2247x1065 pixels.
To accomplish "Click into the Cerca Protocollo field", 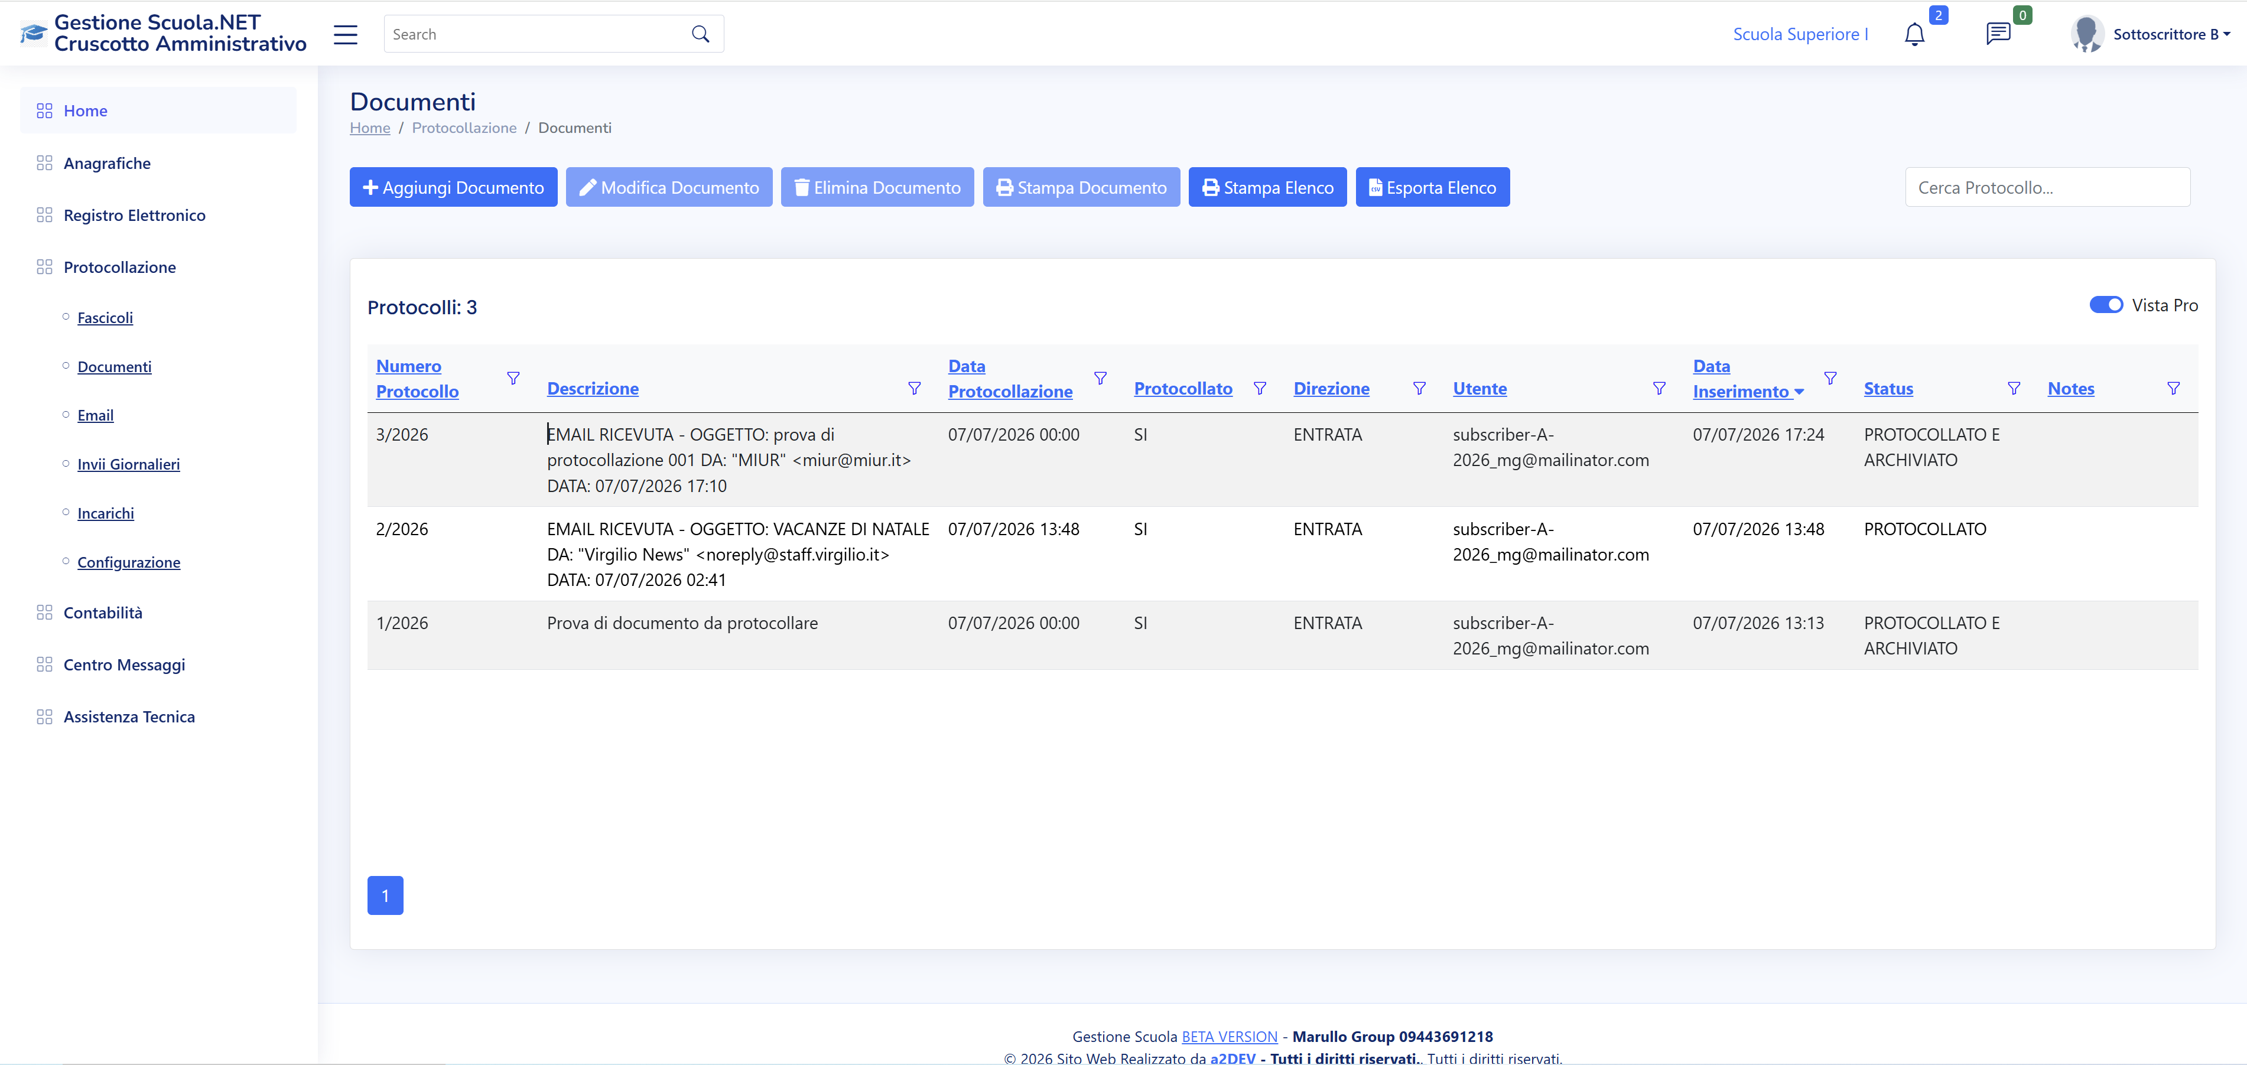I will (x=2046, y=187).
